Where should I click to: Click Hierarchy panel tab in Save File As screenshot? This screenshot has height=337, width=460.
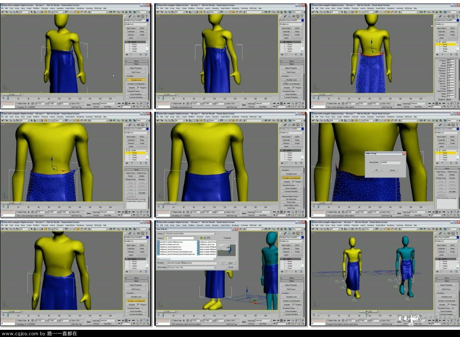289,233
